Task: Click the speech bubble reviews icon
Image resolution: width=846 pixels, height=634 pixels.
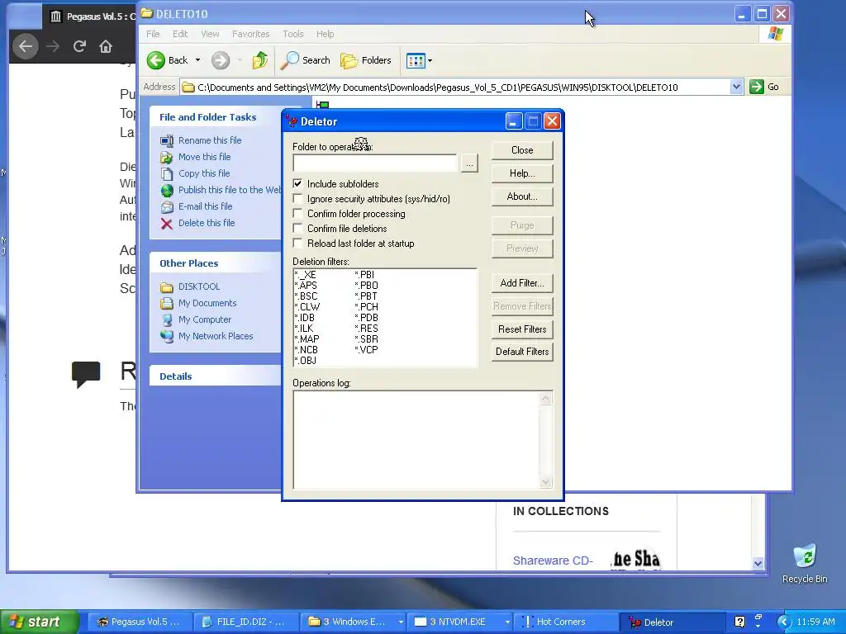Action: (86, 374)
